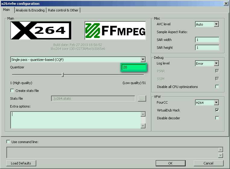
Task: Close the x264vfw configuration window
Action: click(226, 4)
